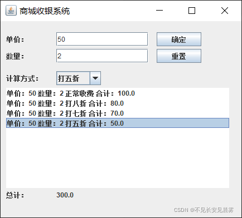The height and width of the screenshot is (218, 242).
Task: Minimize the 商城收银系统 window
Action: point(159,11)
